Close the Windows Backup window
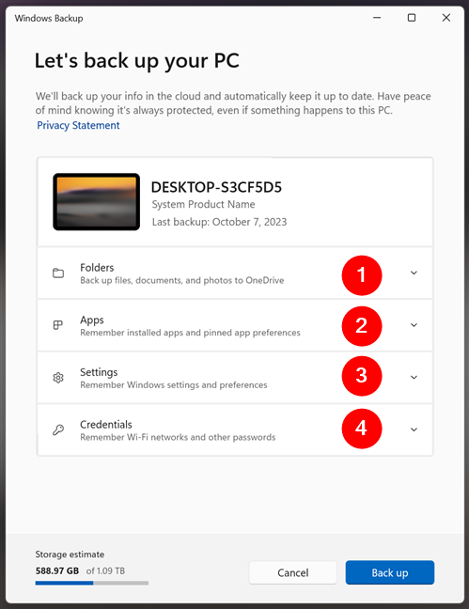Screen dimensions: 469x609 point(446,18)
